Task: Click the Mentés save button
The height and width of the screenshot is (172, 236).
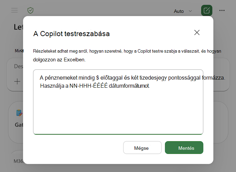Action: click(x=184, y=148)
